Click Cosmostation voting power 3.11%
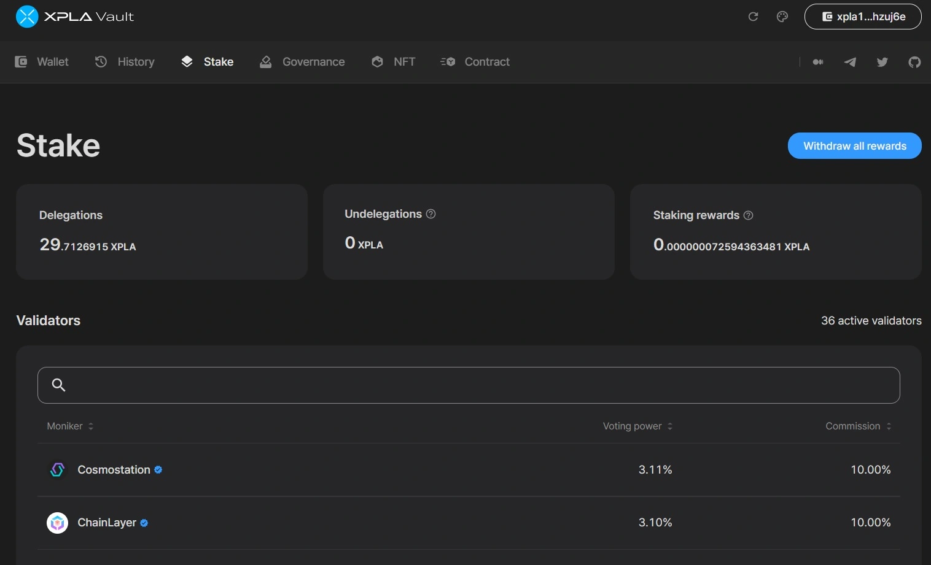 click(x=655, y=470)
